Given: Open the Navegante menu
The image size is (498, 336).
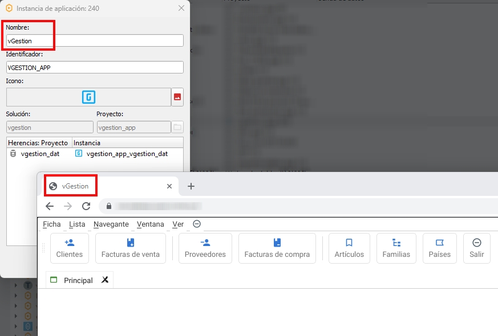Looking at the screenshot, I should pos(111,224).
